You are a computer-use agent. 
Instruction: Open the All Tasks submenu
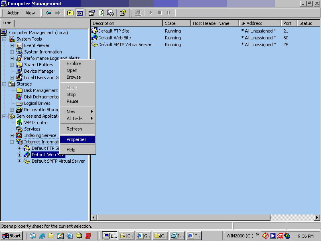click(x=77, y=118)
